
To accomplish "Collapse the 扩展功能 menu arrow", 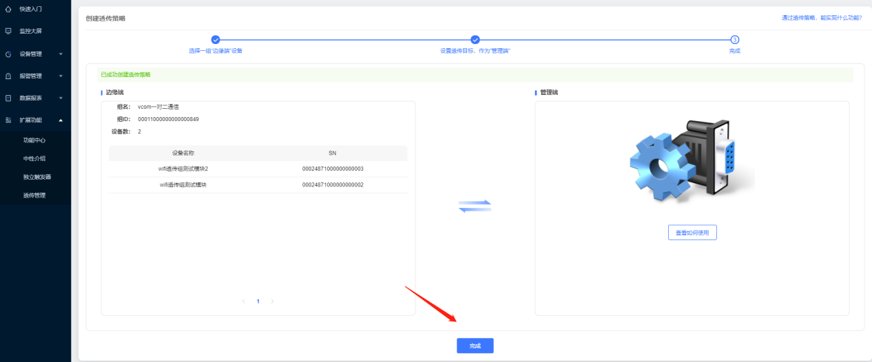I will click(61, 120).
